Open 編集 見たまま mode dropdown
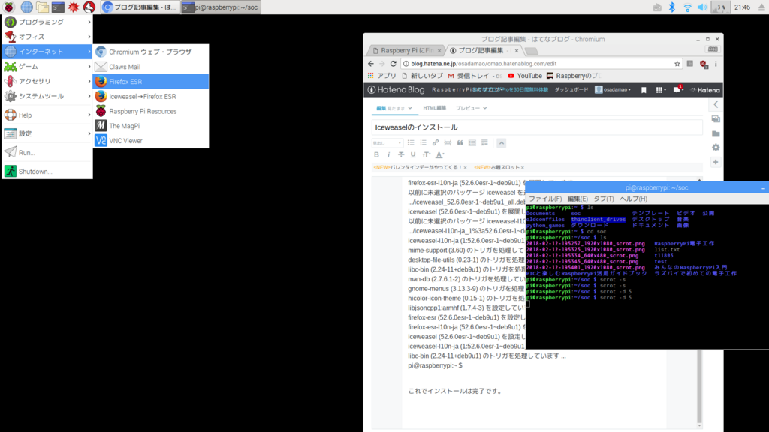 (394, 108)
